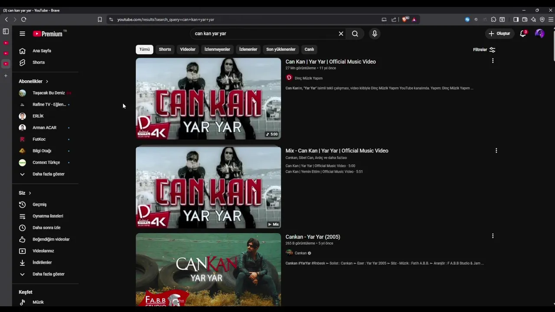The height and width of the screenshot is (312, 555).
Task: Select the Shorts filter chip
Action: coord(165,49)
